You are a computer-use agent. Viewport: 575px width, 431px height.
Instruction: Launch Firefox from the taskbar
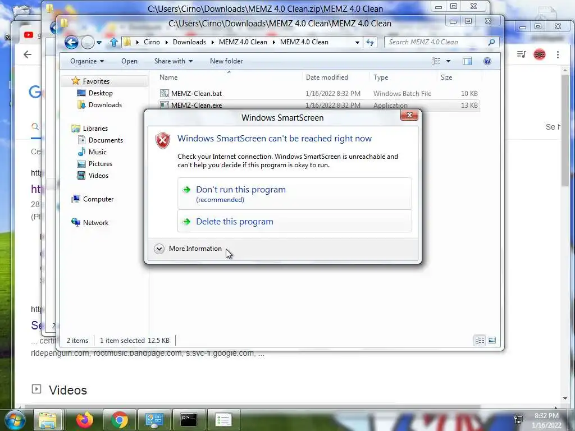coord(85,420)
